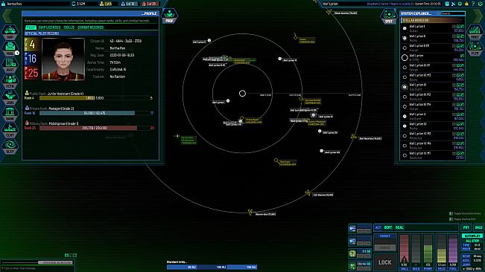Viewport: 485px width, 272px height.
Task: Click the POWR power gauge bar
Action: click(x=428, y=249)
